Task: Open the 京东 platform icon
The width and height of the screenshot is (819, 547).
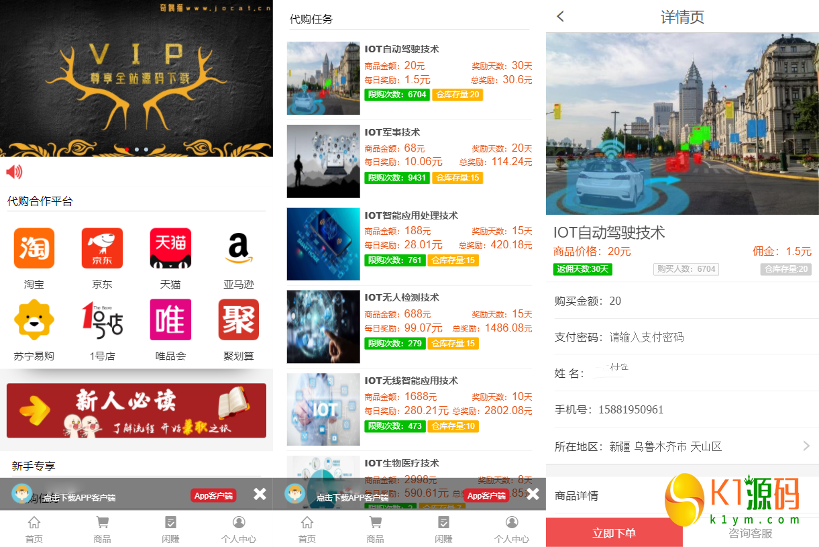Action: pos(103,248)
